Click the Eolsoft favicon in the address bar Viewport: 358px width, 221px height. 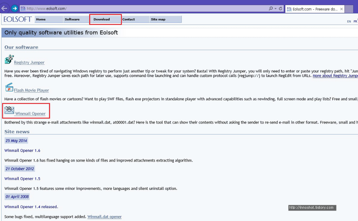pos(23,9)
